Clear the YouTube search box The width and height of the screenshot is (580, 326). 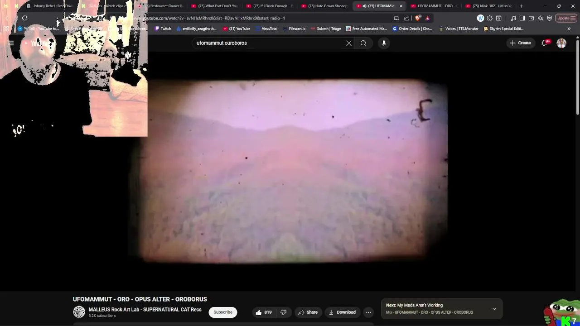349,43
